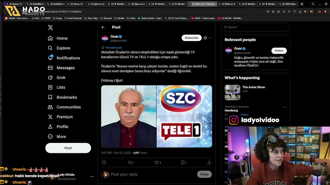Click the browser profile avatar in toolbar
Image resolution: width=330 pixels, height=185 pixels.
pyautogui.click(x=311, y=12)
